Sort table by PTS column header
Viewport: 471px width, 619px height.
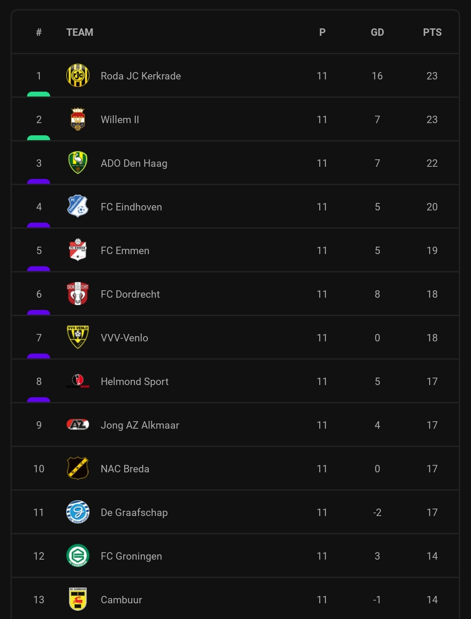432,32
